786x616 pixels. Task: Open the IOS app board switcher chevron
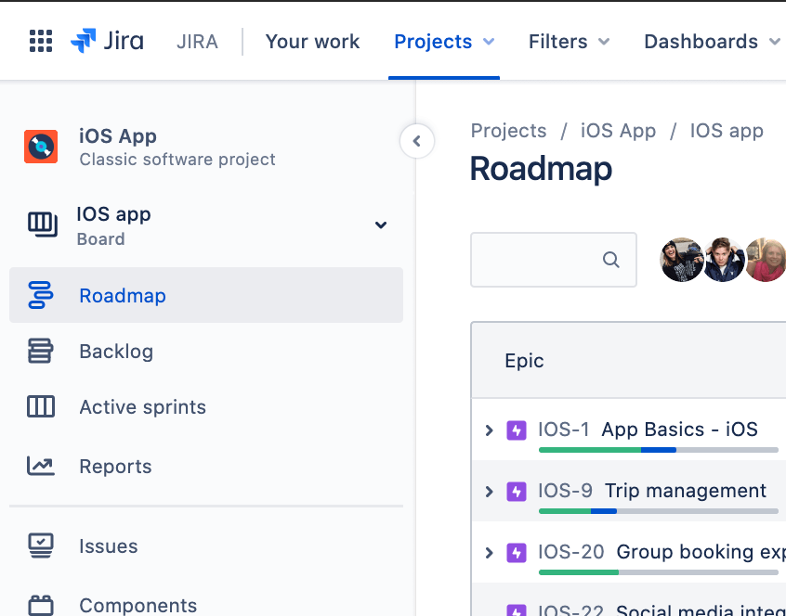pyautogui.click(x=381, y=225)
